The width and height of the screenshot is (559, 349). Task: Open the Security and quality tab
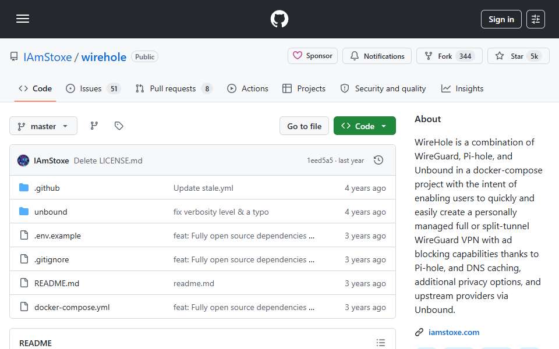[383, 88]
